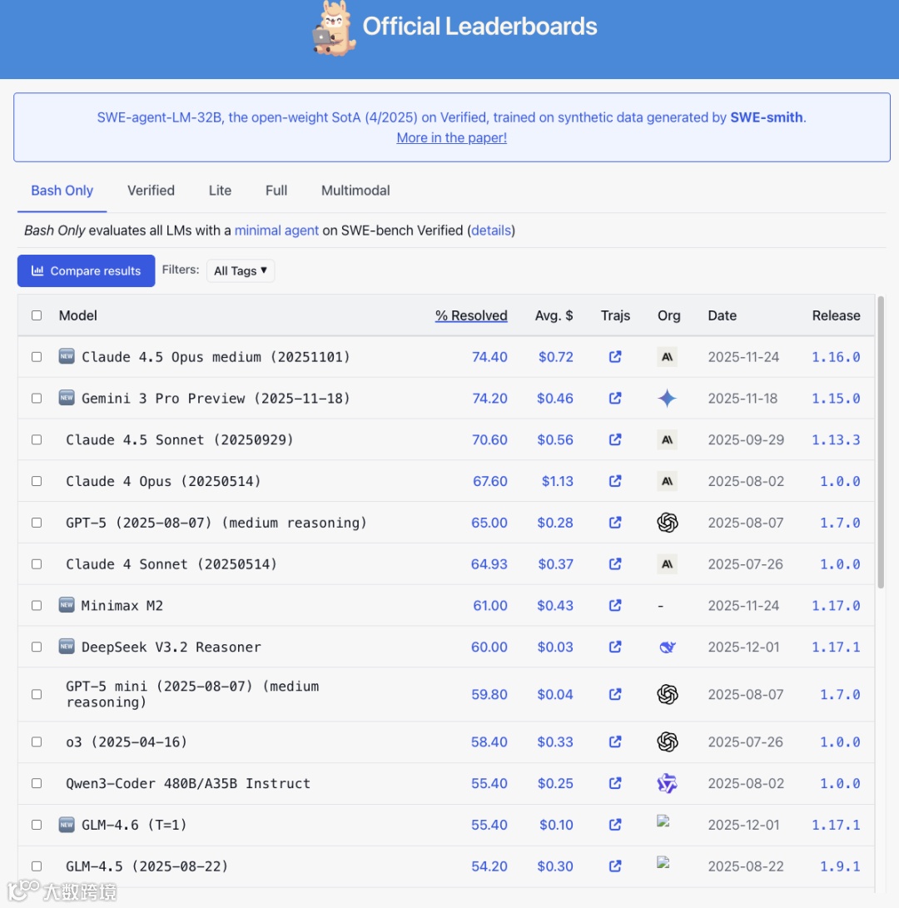This screenshot has width=899, height=908.
Task: Check the Claude 4 Opus row checkbox
Action: click(37, 481)
